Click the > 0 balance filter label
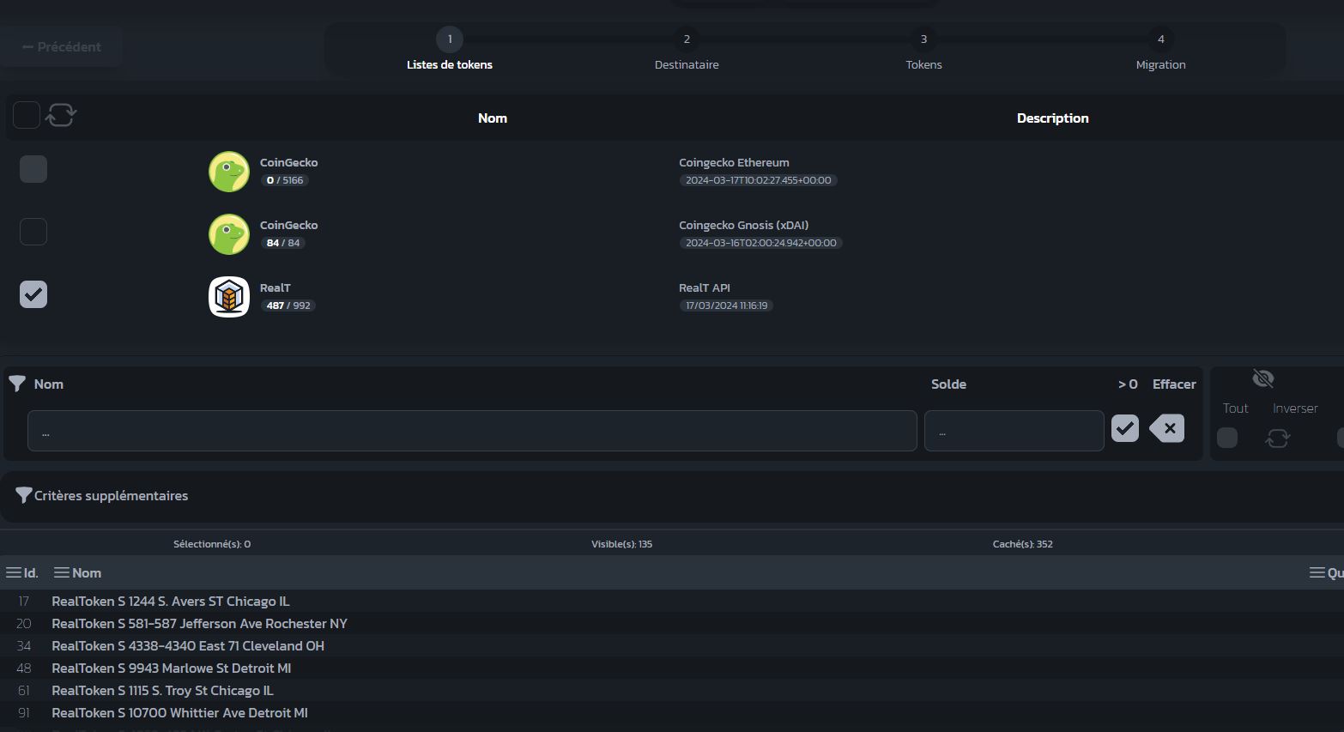Viewport: 1344px width, 732px height. (x=1128, y=384)
